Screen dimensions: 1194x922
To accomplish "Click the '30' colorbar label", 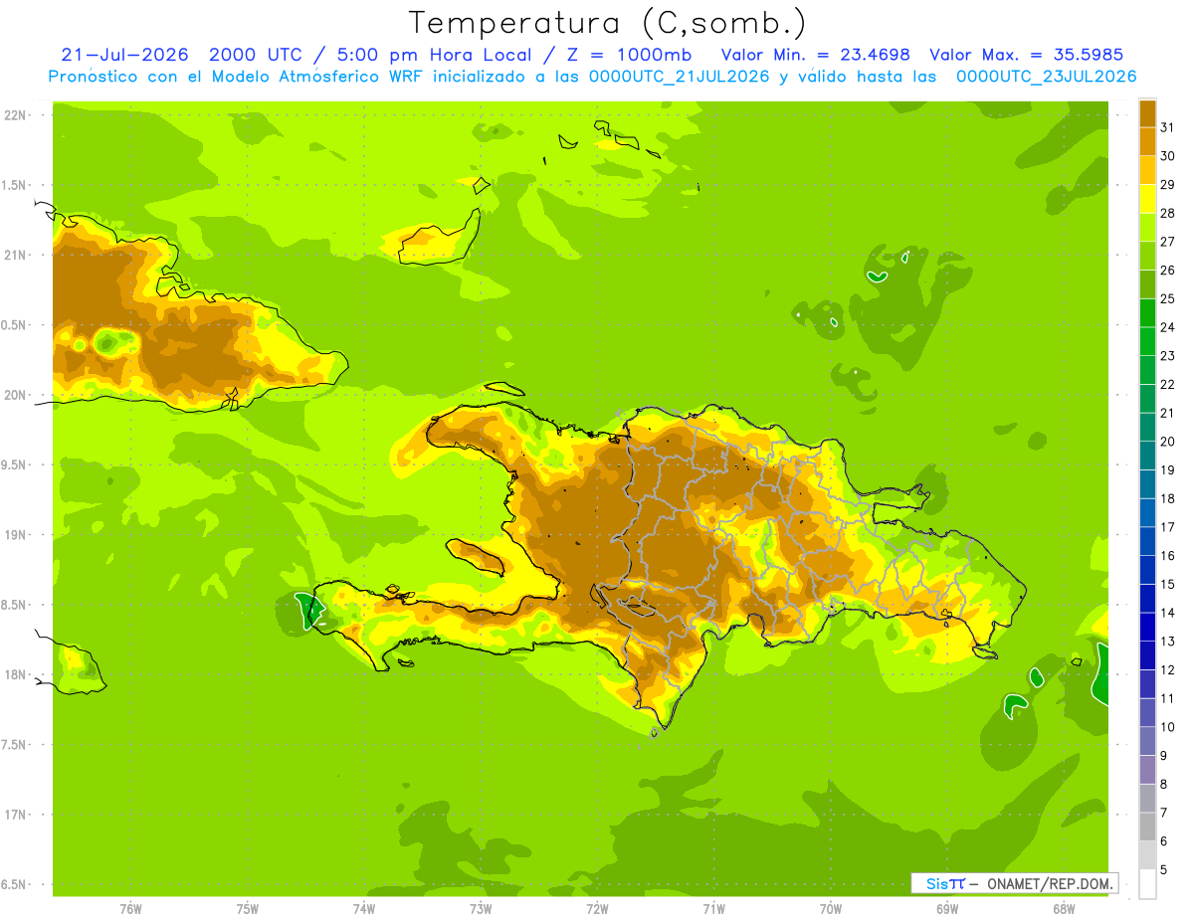I will (1167, 156).
